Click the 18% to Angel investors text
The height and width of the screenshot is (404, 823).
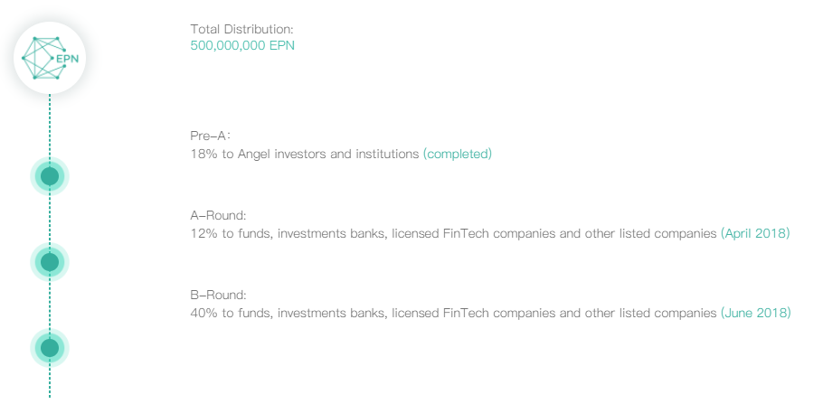pyautogui.click(x=305, y=154)
